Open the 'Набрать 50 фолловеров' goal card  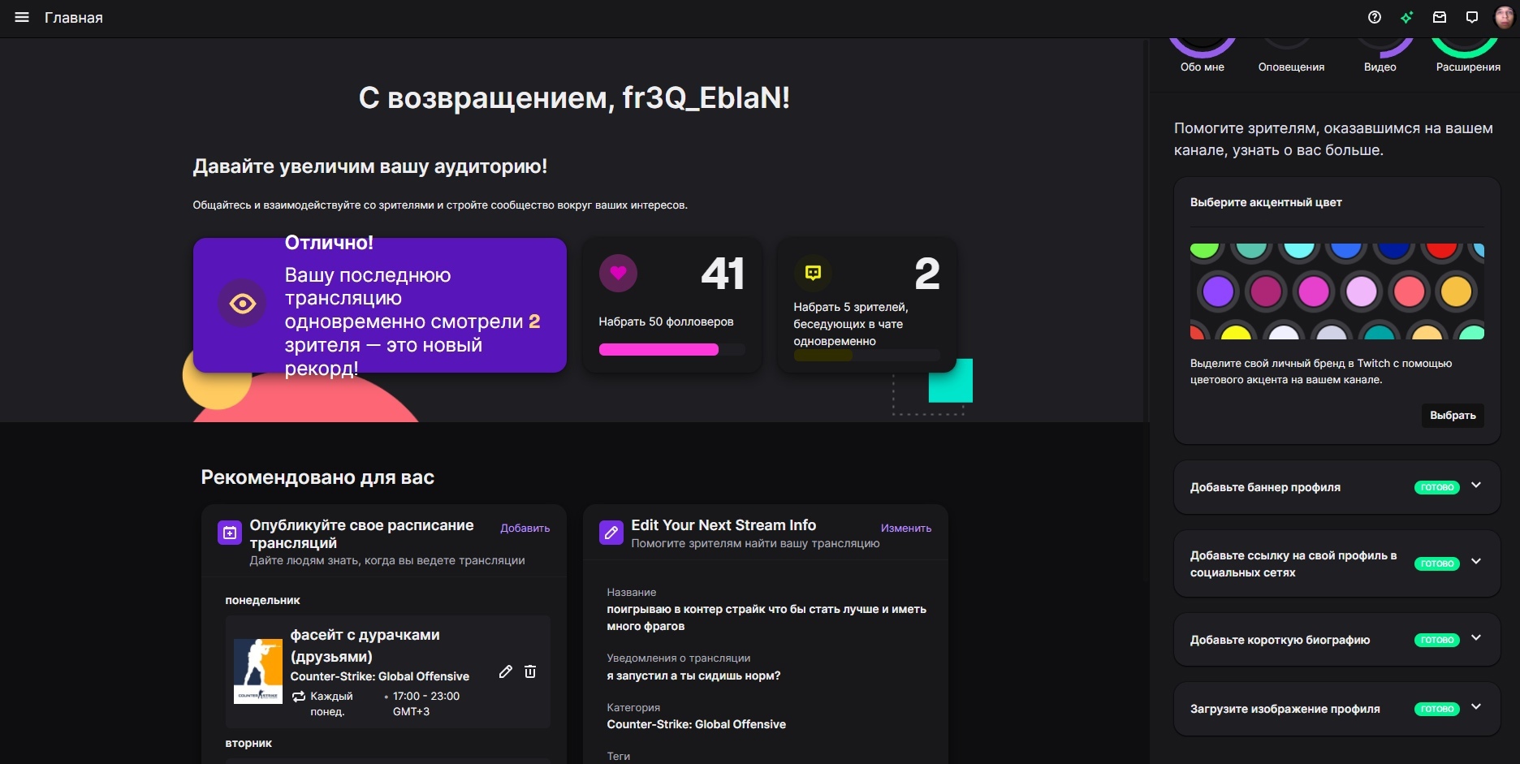tap(672, 304)
